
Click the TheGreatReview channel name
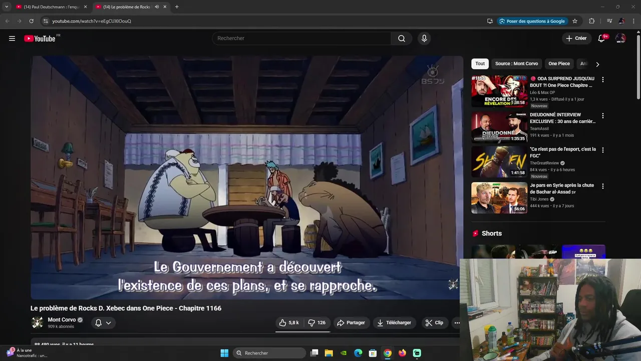click(544, 163)
